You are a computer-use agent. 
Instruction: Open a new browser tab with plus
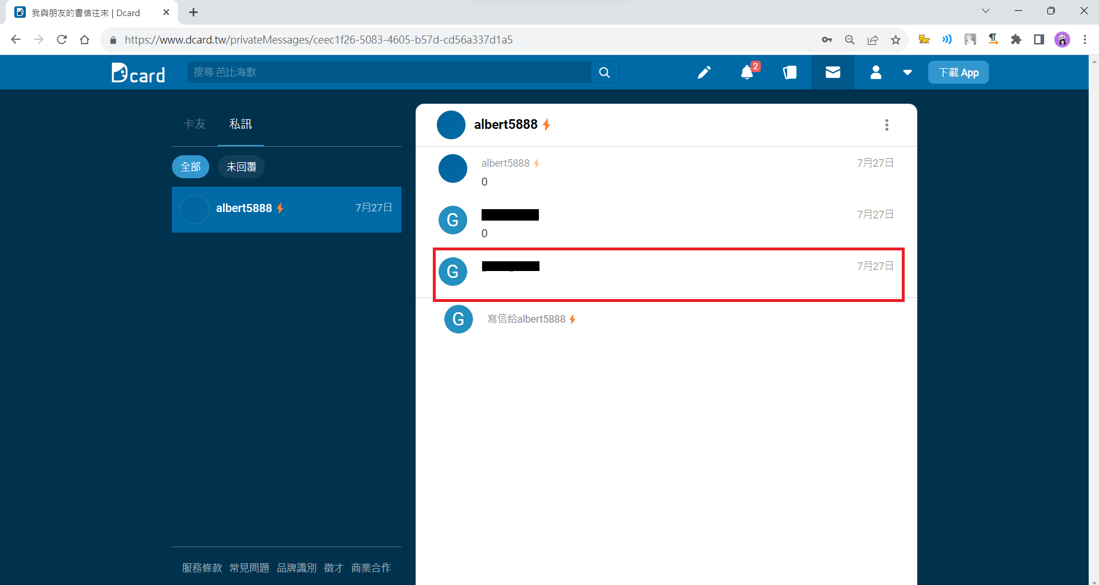point(194,12)
